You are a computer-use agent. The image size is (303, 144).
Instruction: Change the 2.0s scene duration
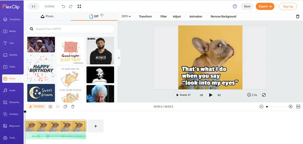252,95
